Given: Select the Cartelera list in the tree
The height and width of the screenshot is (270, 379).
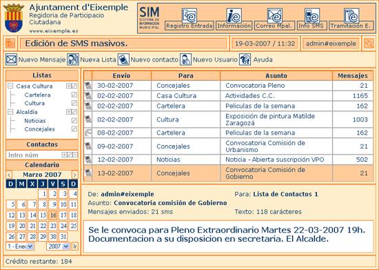Looking at the screenshot, I should click(x=37, y=95).
